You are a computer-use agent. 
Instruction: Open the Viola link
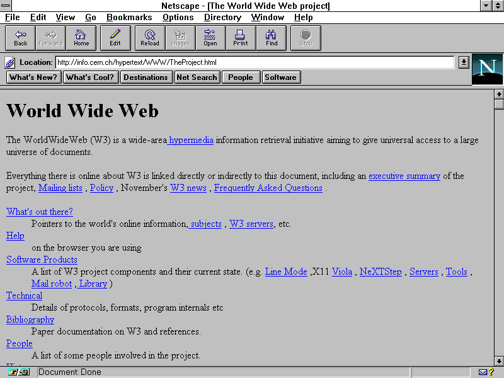click(x=342, y=272)
